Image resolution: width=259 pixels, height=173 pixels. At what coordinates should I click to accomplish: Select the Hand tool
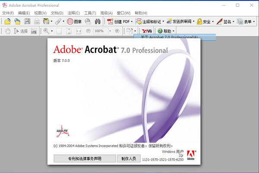tap(7, 31)
